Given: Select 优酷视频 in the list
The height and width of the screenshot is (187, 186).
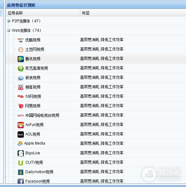Looking at the screenshot, I should 33,40.
